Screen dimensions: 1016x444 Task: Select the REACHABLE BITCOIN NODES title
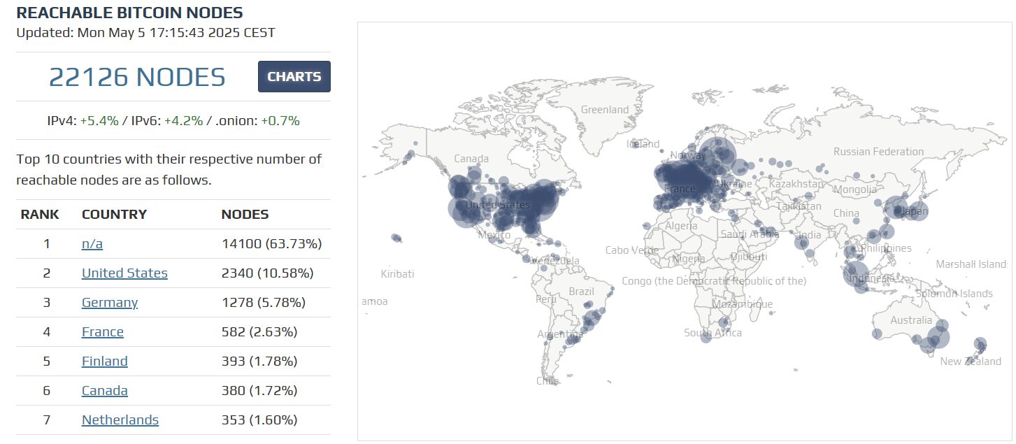pos(130,13)
